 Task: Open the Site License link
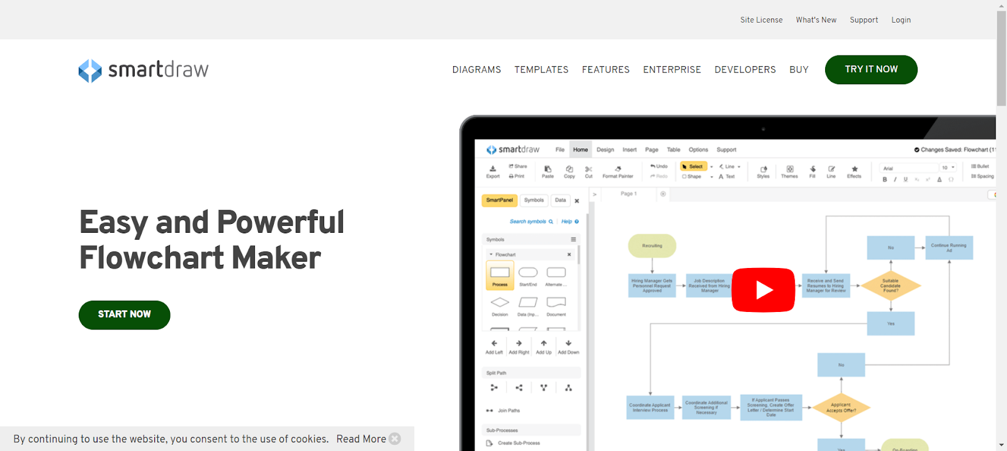click(762, 20)
